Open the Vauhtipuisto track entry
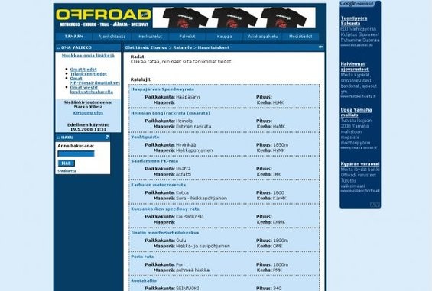The image size is (432, 291). (x=145, y=137)
